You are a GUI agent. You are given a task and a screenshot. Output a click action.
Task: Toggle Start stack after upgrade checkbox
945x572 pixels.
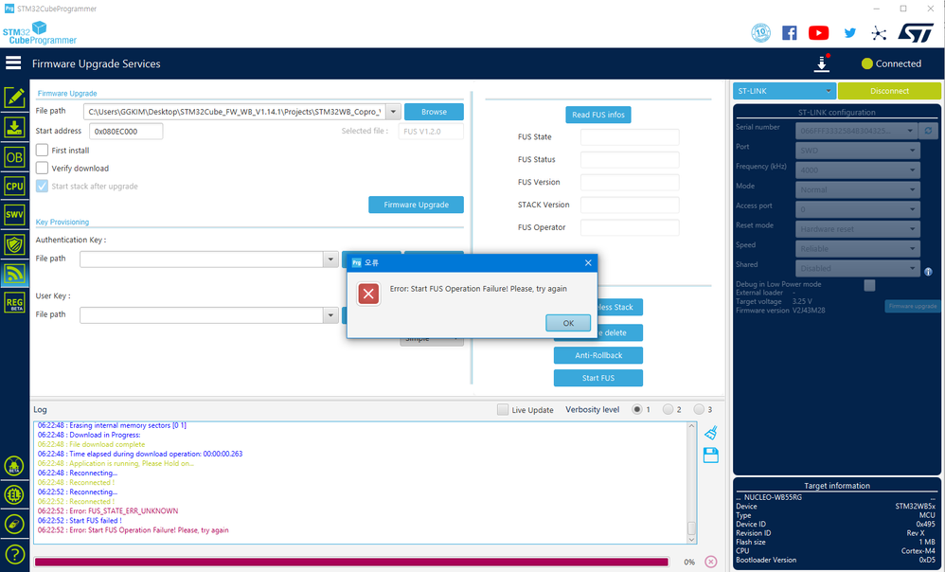click(43, 187)
